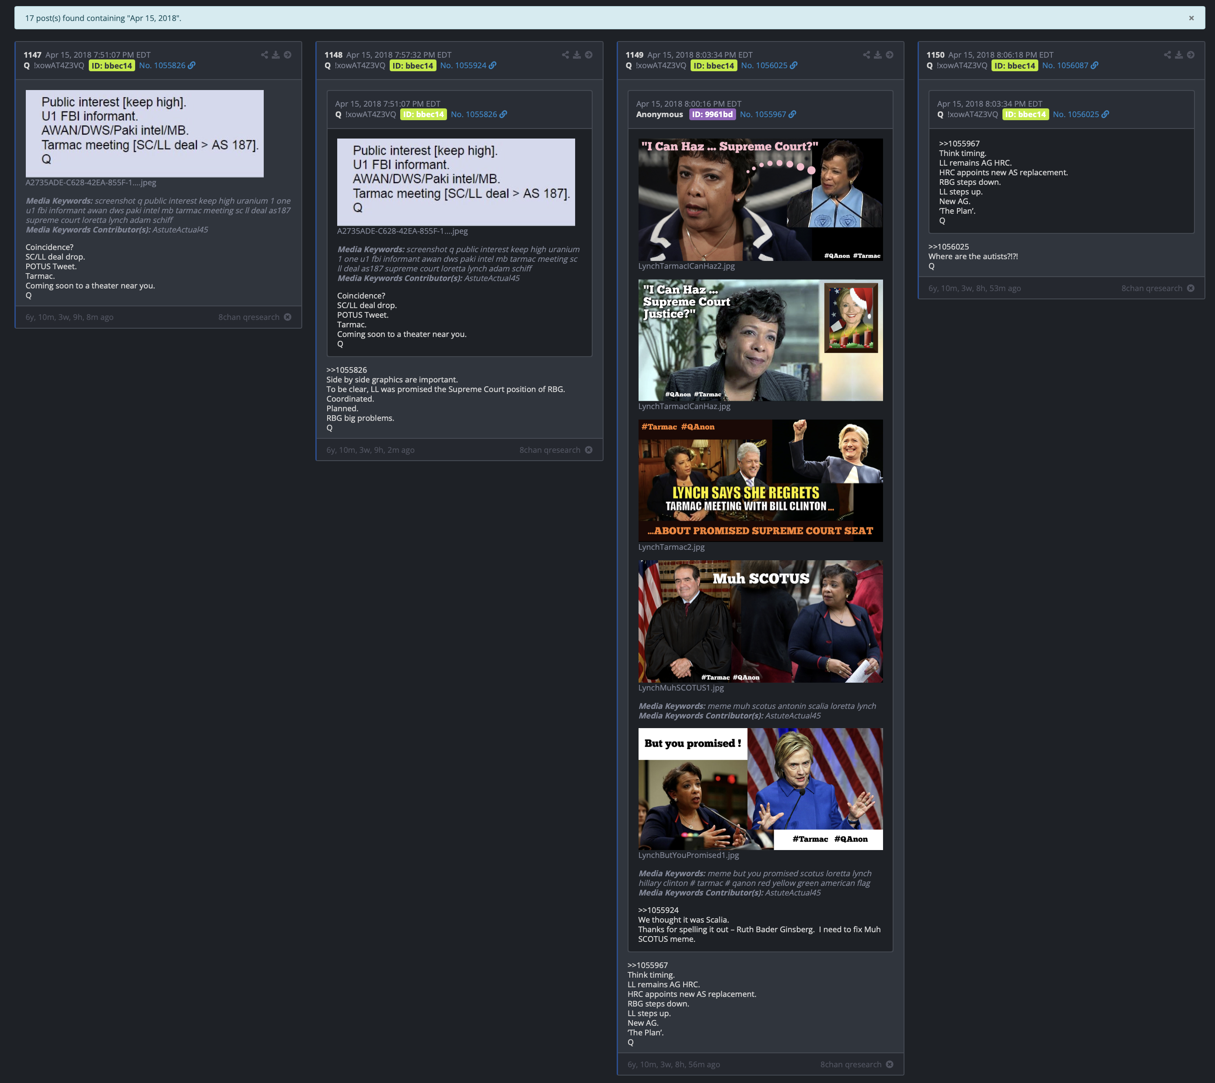The height and width of the screenshot is (1083, 1215).
Task: Open the 'Lynch says she regrets' meme image
Action: tap(761, 481)
